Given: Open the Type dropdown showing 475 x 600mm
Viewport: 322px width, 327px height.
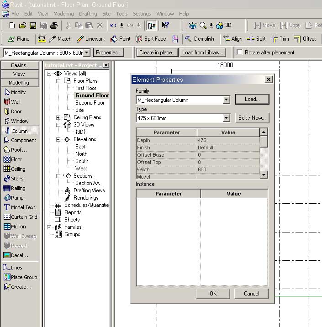Looking at the screenshot, I should 226,118.
